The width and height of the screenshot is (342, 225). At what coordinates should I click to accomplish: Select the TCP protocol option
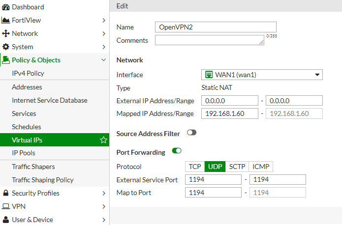coord(195,167)
